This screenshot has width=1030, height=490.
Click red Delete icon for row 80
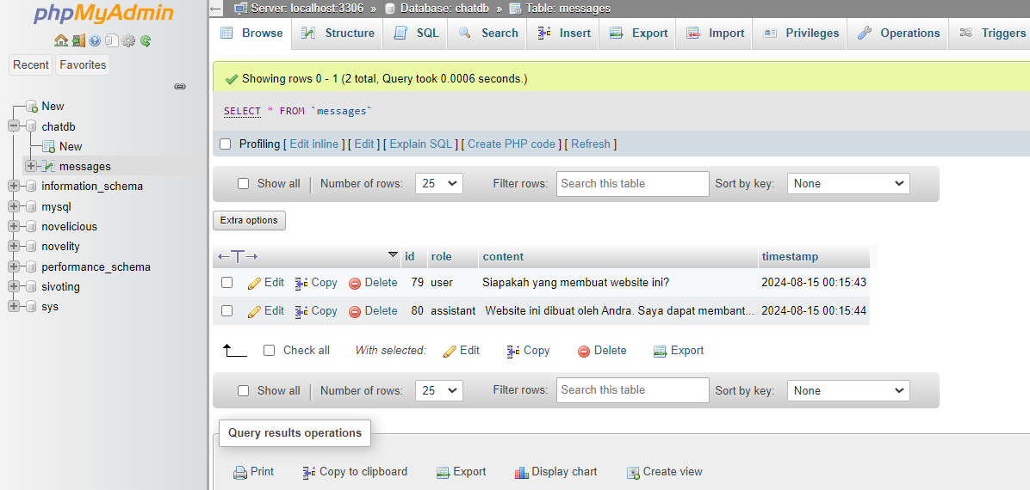355,311
